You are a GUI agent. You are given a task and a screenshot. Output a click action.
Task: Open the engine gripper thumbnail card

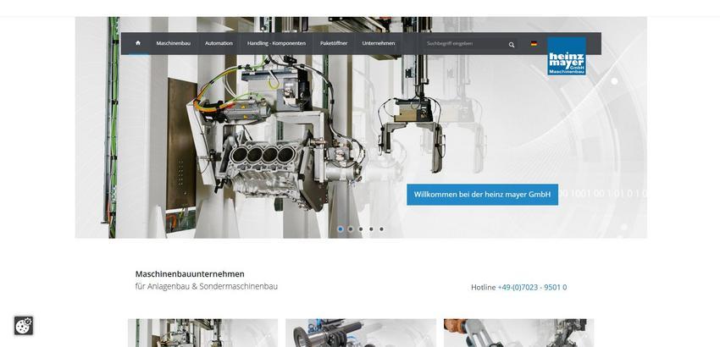point(202,333)
